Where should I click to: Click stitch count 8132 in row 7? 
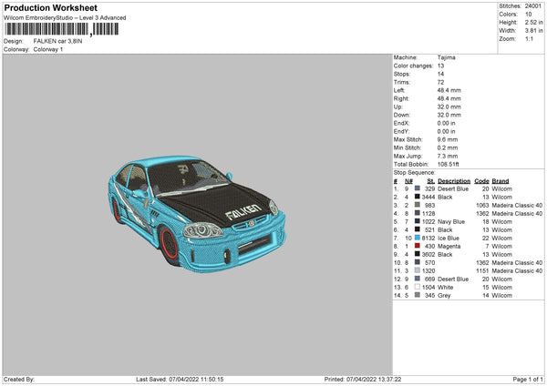(x=428, y=238)
